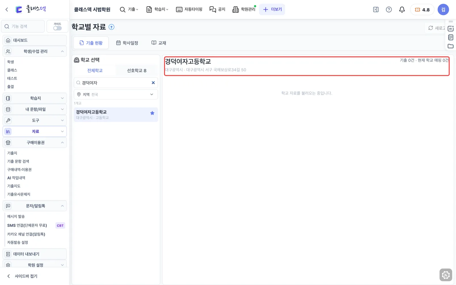Expand the 내 문항/파일 sidebar section
The width and height of the screenshot is (456, 285).
[35, 109]
